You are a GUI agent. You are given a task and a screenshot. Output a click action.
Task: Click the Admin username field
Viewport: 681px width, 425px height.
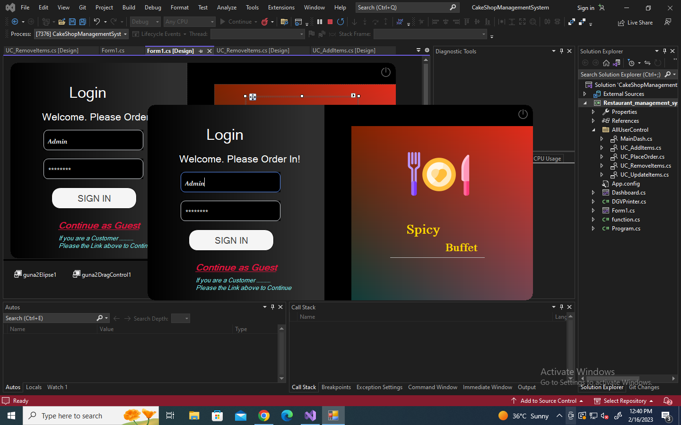(230, 182)
